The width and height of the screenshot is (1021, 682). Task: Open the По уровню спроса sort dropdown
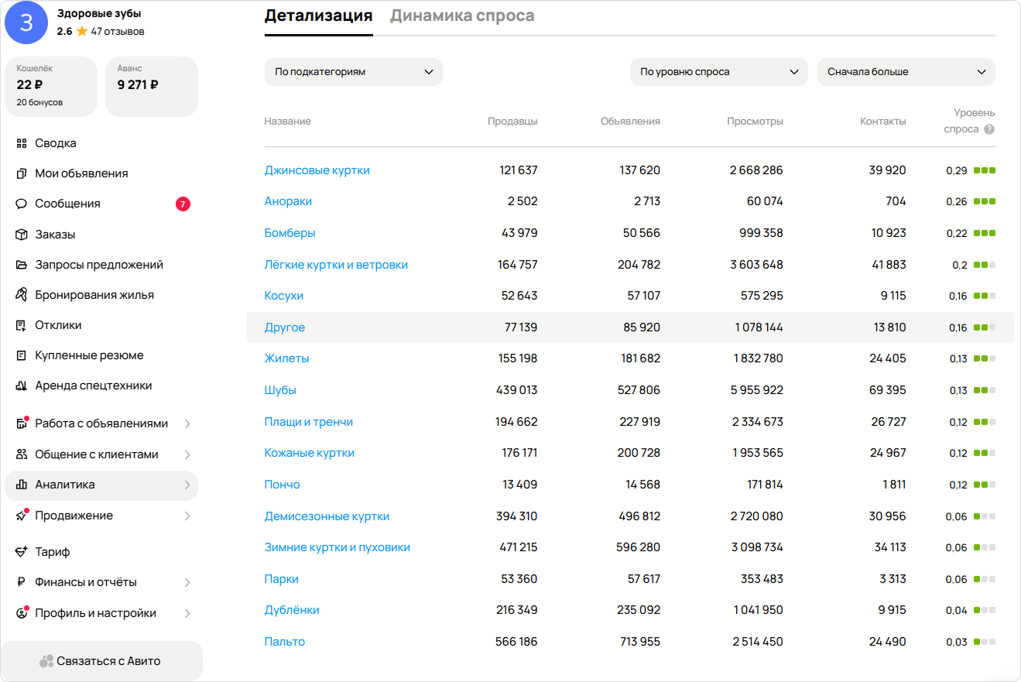pos(718,72)
